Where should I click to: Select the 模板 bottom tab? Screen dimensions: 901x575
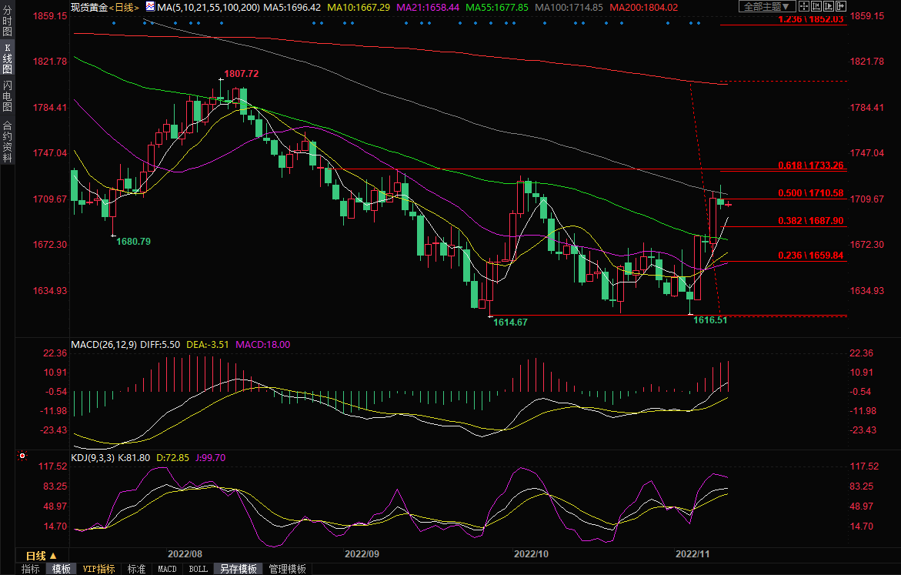click(62, 569)
